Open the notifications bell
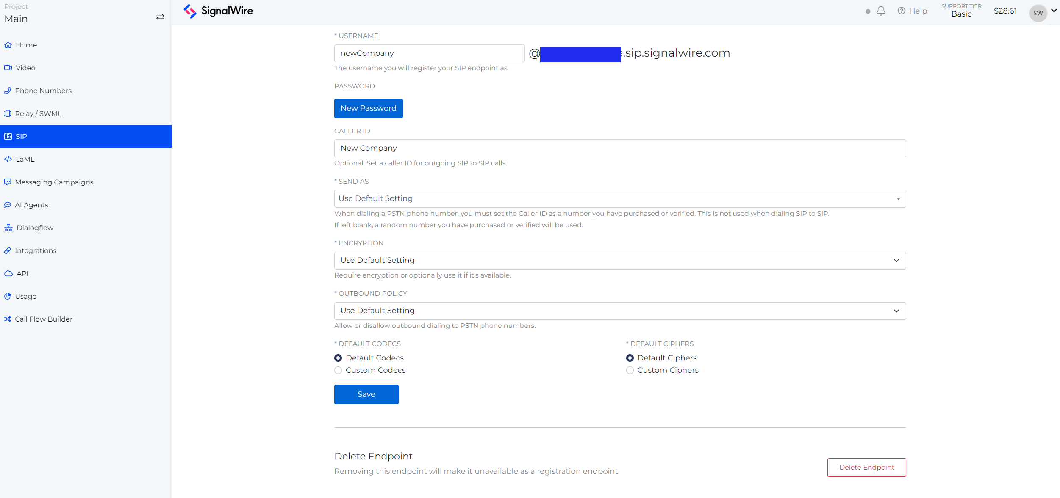The width and height of the screenshot is (1060, 498). (x=881, y=11)
